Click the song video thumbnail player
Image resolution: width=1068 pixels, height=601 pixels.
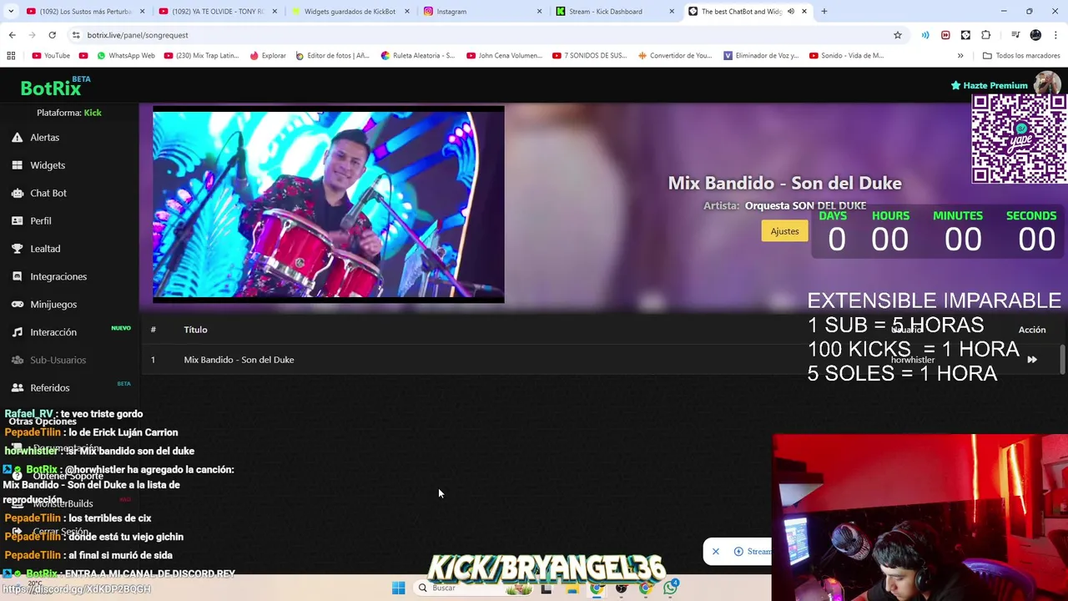(329, 205)
